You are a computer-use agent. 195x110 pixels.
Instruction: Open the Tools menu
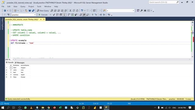point(39,6)
